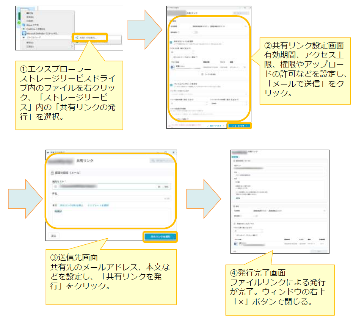Click the mail body text area
The image size is (356, 319).
[x=111, y=216]
